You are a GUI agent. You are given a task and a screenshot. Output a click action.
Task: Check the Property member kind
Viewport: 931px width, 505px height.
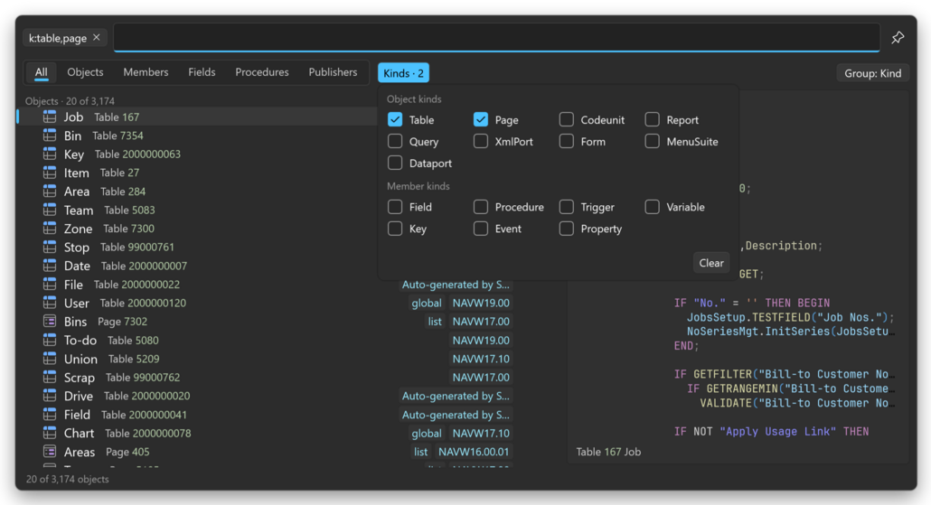coord(567,229)
